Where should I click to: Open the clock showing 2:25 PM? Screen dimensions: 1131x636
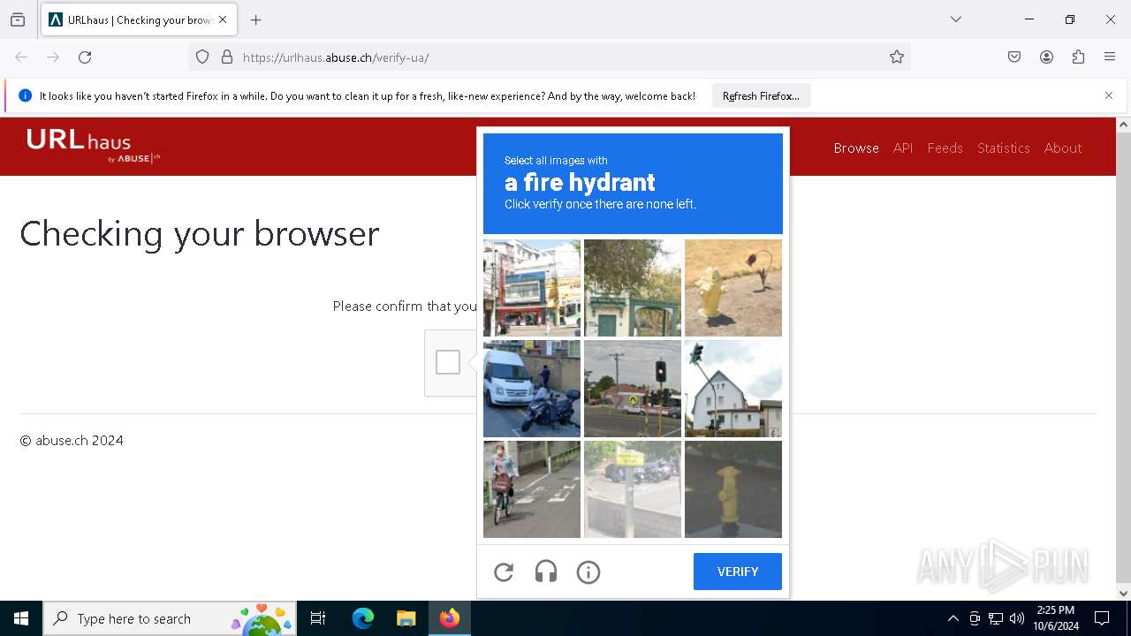click(1056, 618)
